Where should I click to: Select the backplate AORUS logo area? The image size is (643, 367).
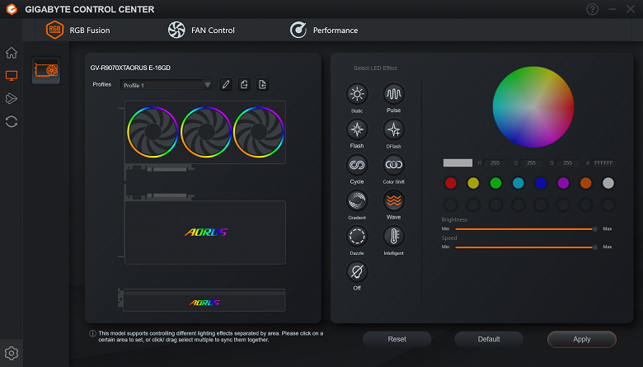point(205,233)
